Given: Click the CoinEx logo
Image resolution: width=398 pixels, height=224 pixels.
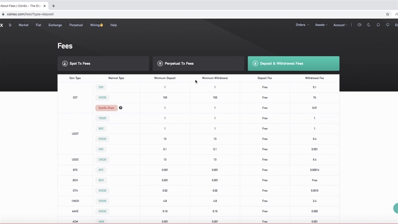Looking at the screenshot, I should point(2,25).
